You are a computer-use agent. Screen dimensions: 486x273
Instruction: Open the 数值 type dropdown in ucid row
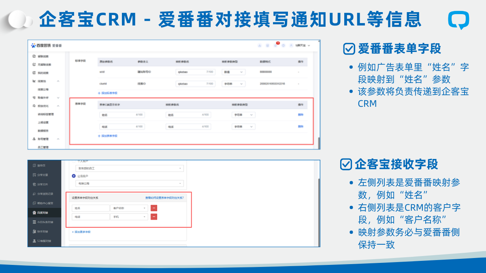[x=233, y=72]
